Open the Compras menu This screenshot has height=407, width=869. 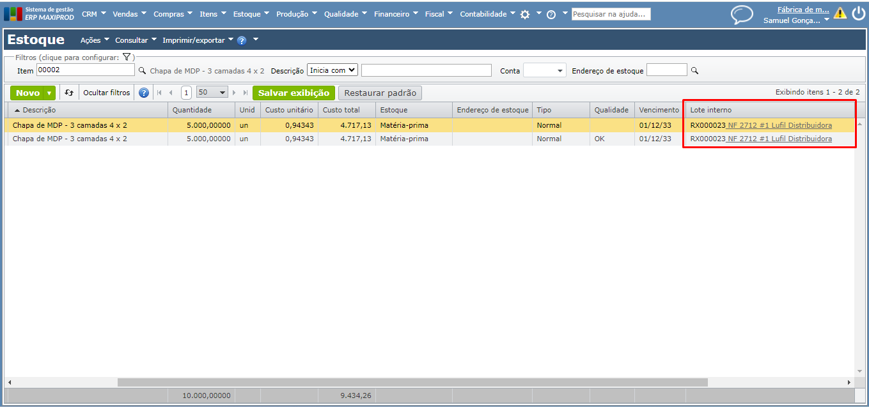coord(173,13)
